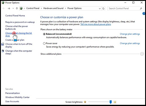Viewport: 146px width, 106px height.
Task: Click the Forward navigation arrow
Action: click(x=9, y=8)
